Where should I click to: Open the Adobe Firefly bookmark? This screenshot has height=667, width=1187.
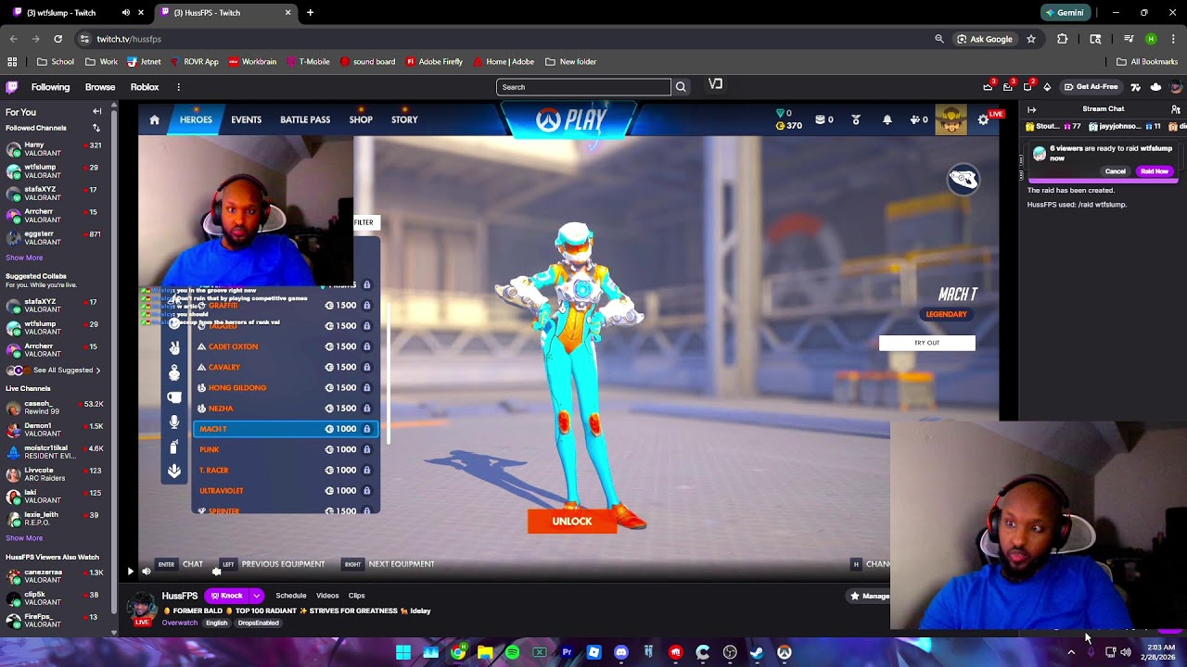[434, 62]
